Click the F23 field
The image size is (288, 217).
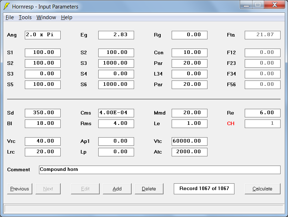coord(262,63)
